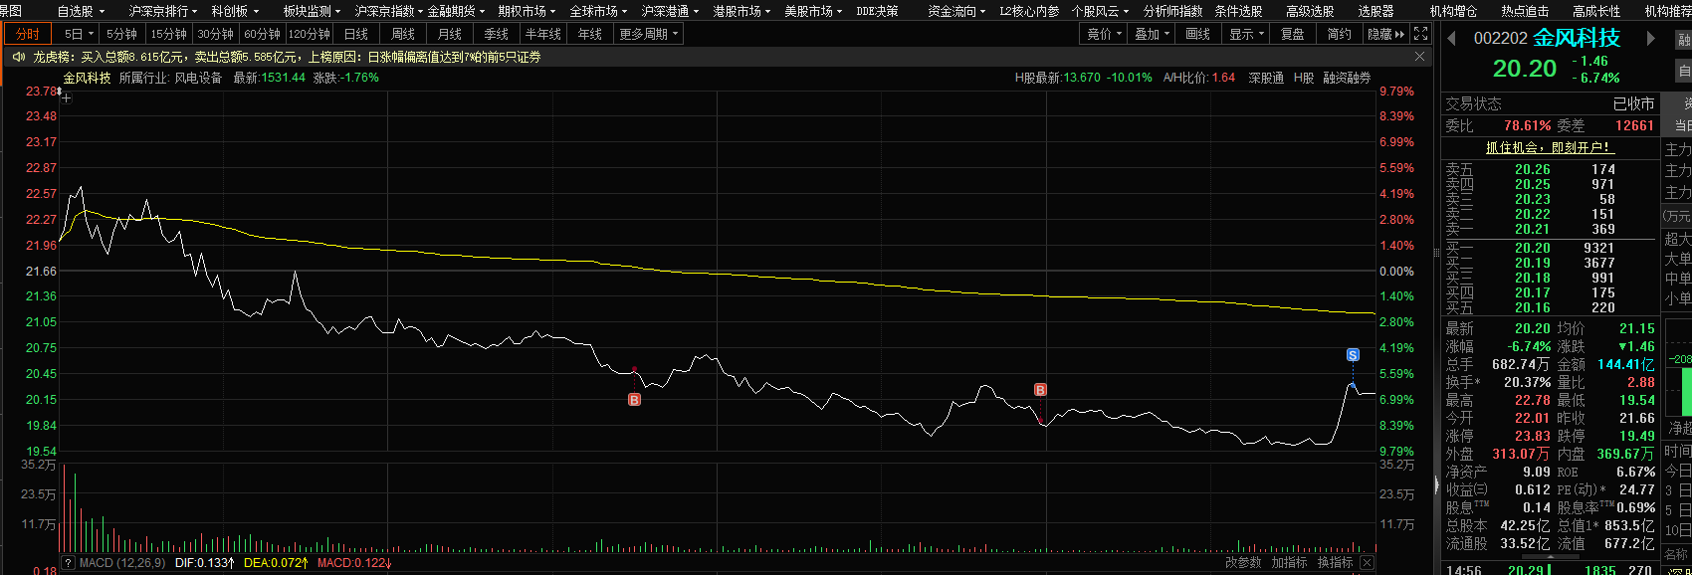Open the 显示 display dropdown
Screen dimensions: 1692x575
point(1247,34)
